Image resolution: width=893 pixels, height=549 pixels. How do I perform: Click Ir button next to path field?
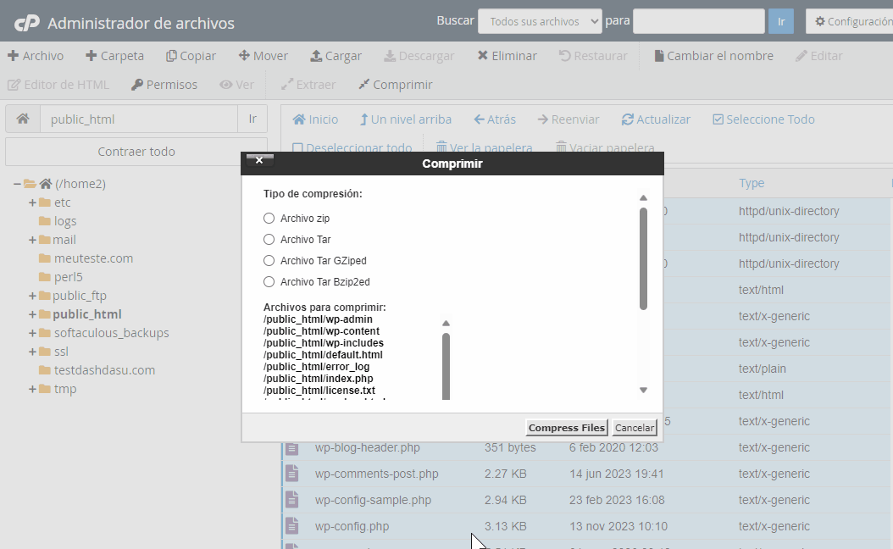(x=252, y=119)
